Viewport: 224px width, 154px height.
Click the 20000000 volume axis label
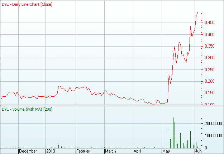tap(213, 124)
